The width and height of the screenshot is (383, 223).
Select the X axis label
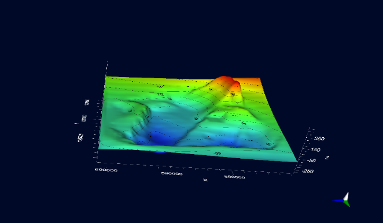[205, 180]
